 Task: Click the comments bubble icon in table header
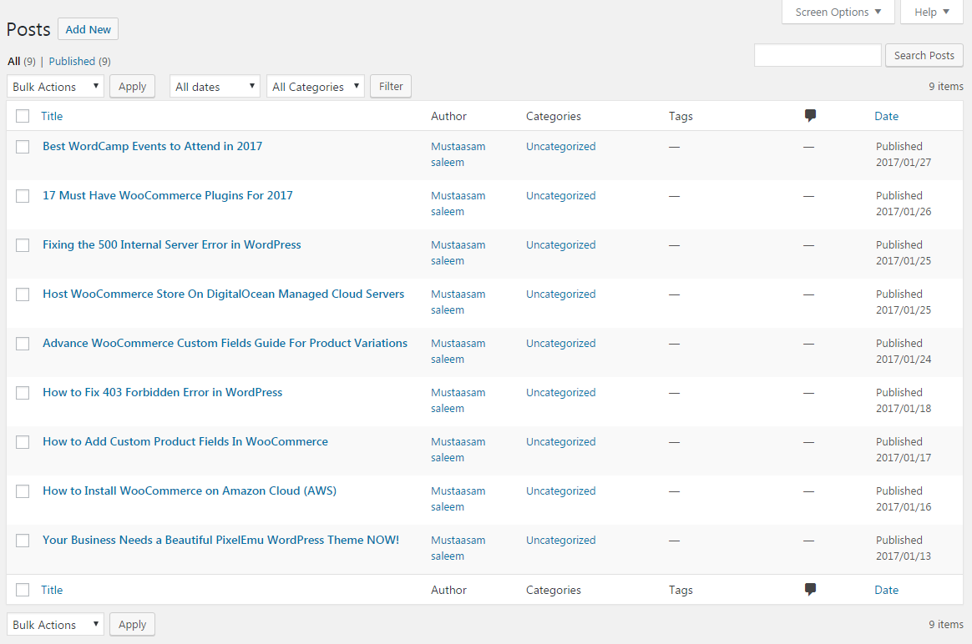pos(809,116)
